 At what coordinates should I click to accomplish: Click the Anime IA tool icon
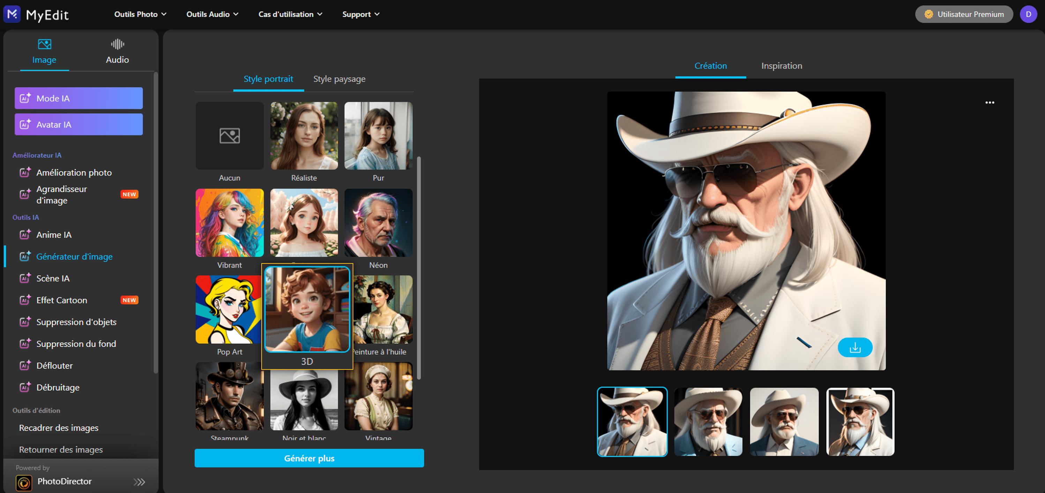coord(25,234)
